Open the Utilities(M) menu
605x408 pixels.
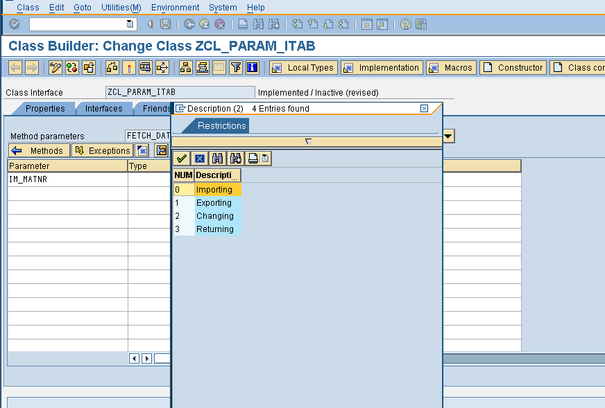[x=121, y=8]
